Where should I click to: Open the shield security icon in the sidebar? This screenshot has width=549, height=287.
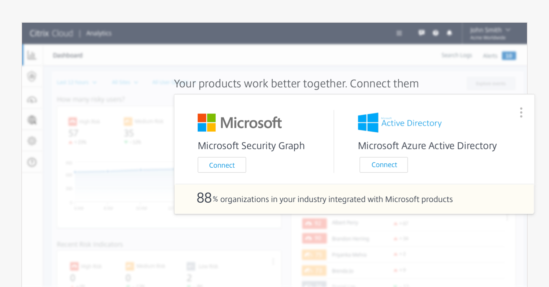pos(32,76)
